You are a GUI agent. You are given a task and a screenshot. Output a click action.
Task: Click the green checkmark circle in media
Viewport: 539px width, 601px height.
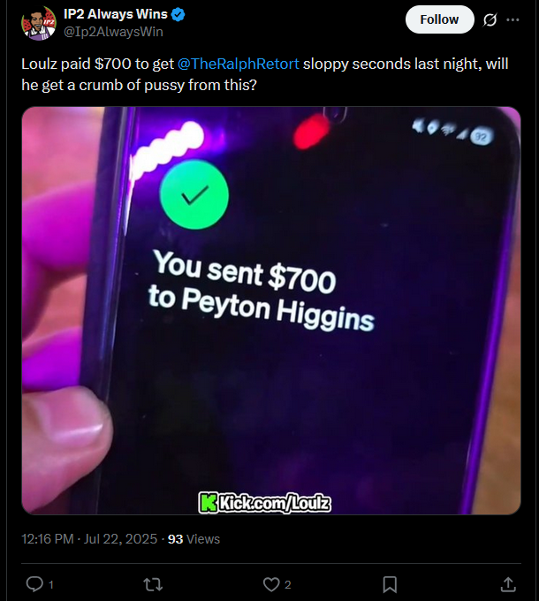[x=194, y=194]
